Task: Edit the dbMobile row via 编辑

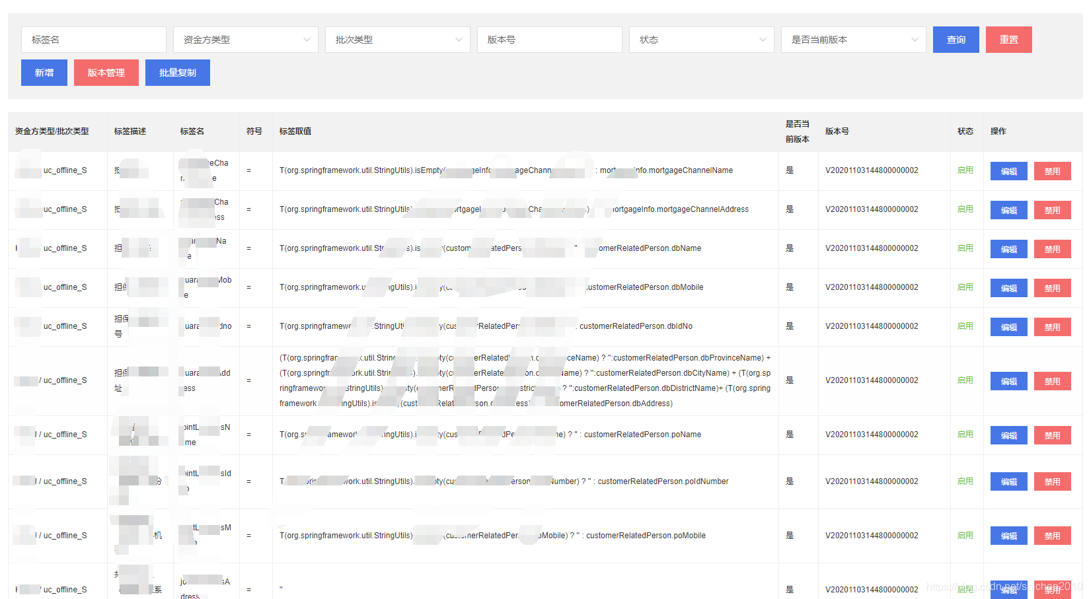Action: [x=1009, y=288]
